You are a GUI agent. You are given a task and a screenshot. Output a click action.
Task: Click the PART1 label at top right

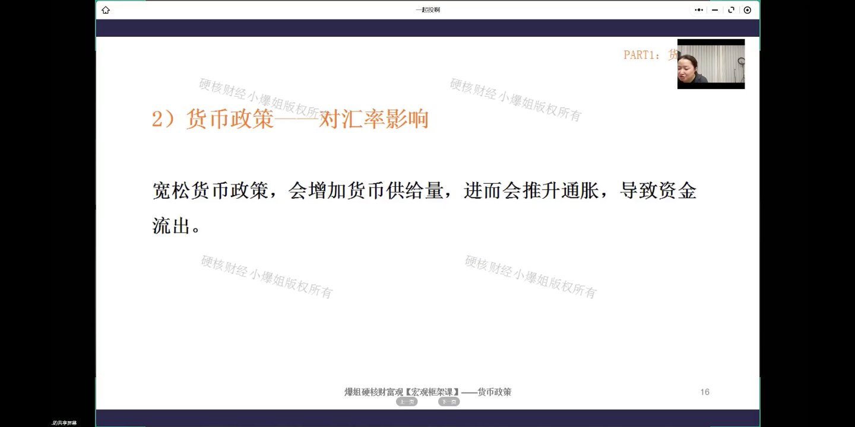650,55
